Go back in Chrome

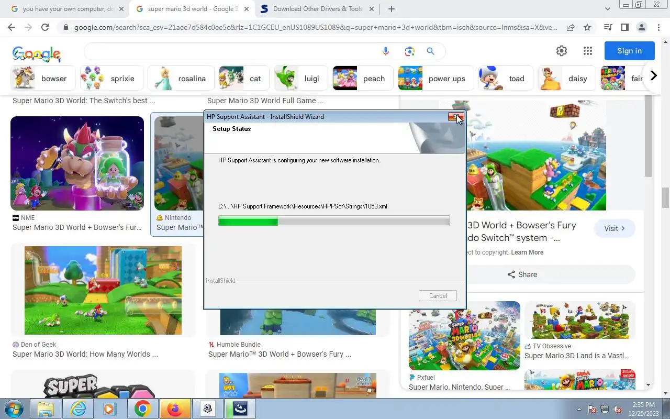[x=12, y=27]
